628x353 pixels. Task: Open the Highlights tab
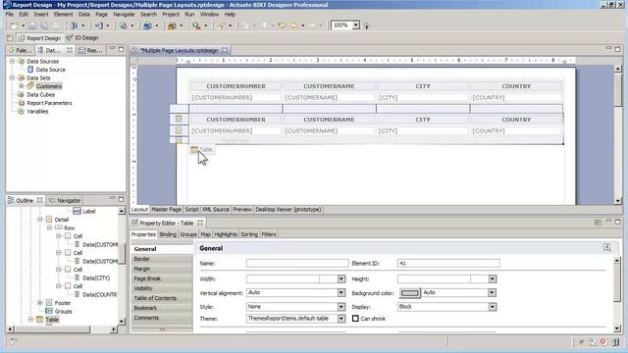226,234
